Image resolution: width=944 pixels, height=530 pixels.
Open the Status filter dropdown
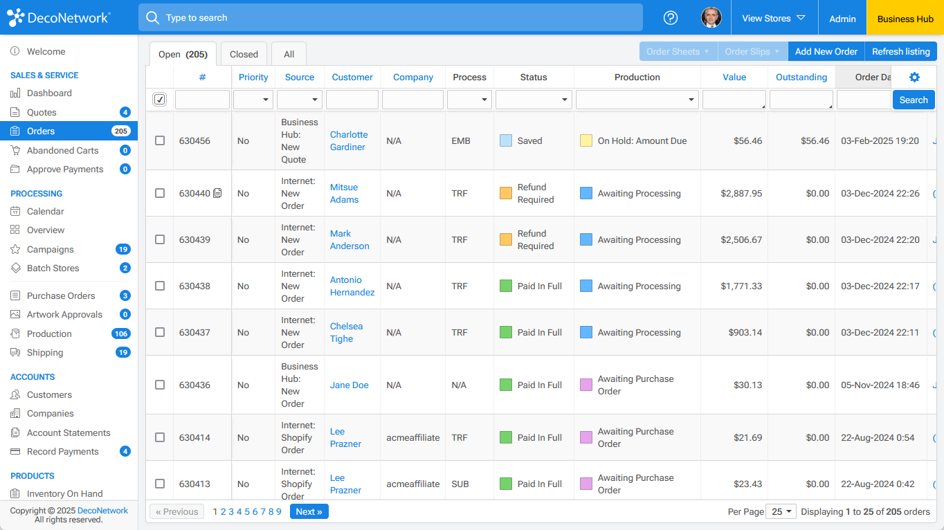[x=534, y=100]
